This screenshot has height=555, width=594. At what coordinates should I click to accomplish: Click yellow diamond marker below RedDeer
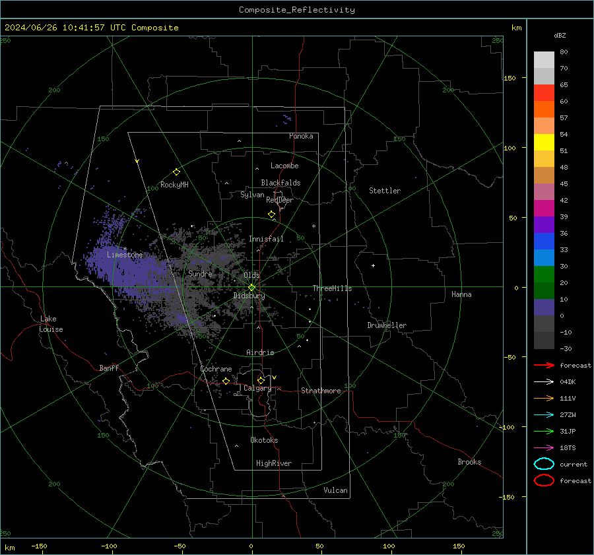271,214
